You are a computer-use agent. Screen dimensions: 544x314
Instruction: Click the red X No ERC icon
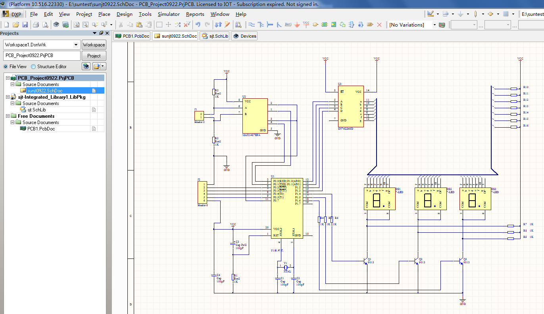[379, 25]
